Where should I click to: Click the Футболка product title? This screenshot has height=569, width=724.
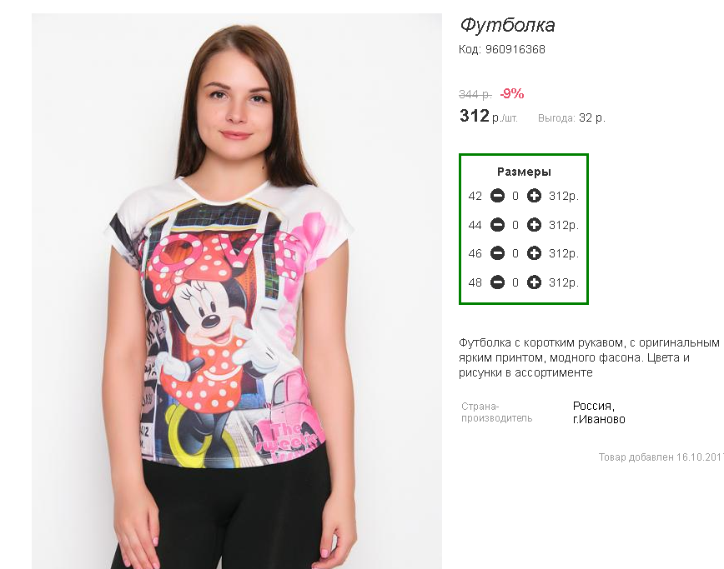pyautogui.click(x=507, y=25)
